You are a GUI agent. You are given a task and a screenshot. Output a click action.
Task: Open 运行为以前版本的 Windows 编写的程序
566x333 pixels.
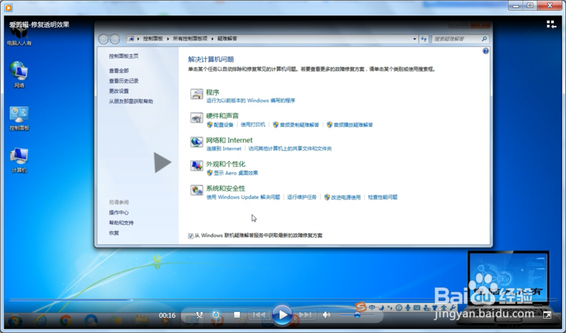(x=251, y=101)
